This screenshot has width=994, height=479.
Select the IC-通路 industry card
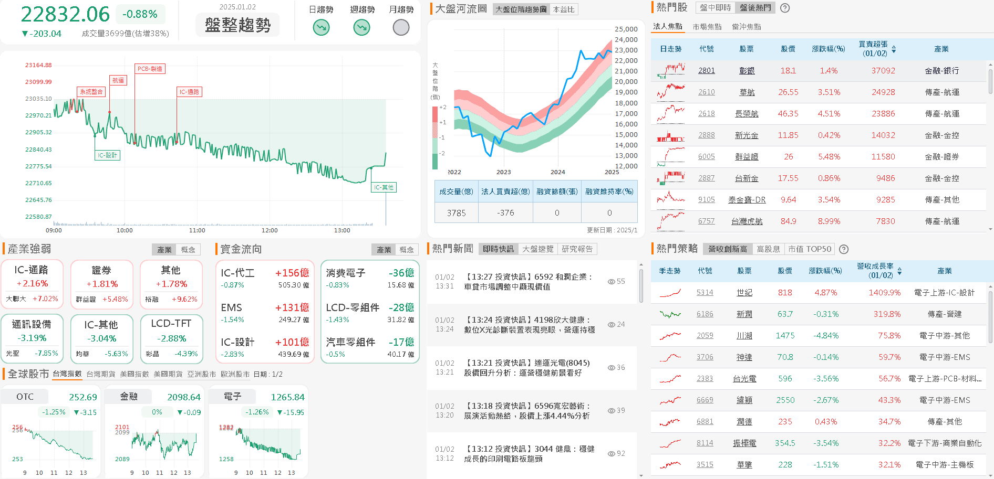pyautogui.click(x=32, y=283)
